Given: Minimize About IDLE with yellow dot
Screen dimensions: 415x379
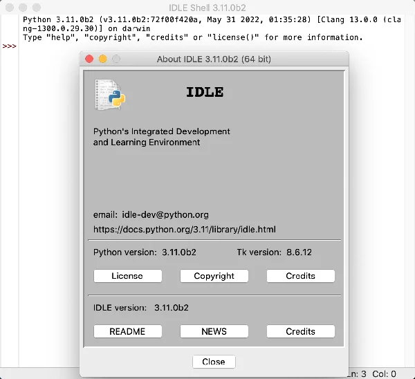Looking at the screenshot, I should click(x=102, y=59).
